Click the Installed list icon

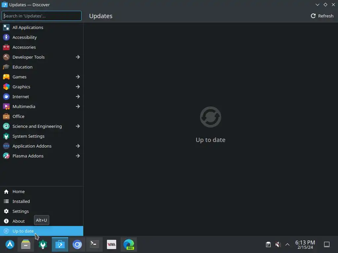(6, 201)
